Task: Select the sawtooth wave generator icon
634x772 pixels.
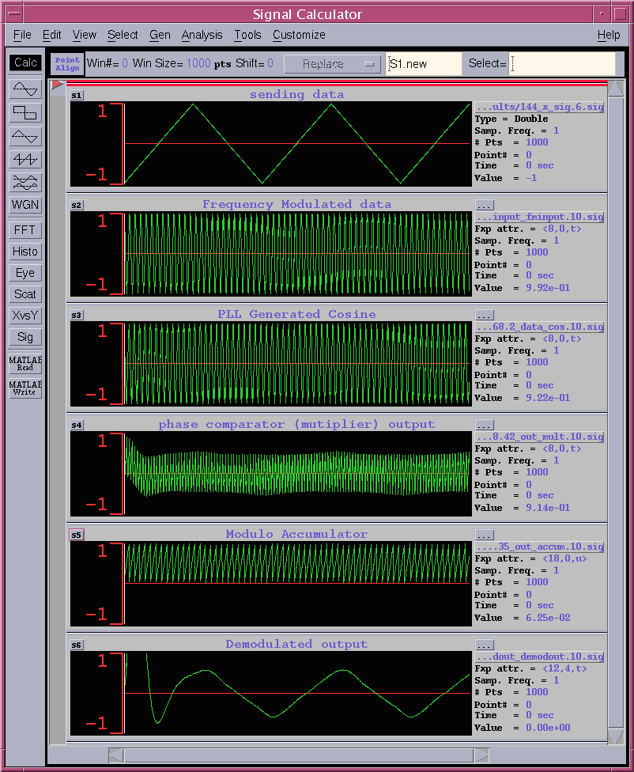Action: pyautogui.click(x=25, y=159)
